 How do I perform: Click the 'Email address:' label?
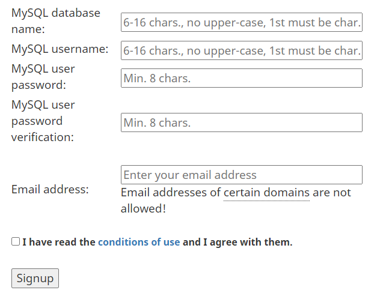pyautogui.click(x=50, y=189)
